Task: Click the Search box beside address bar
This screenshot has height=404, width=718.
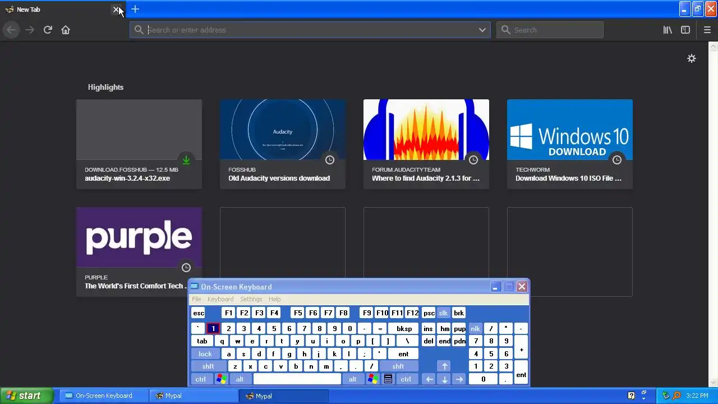Action: 550,30
